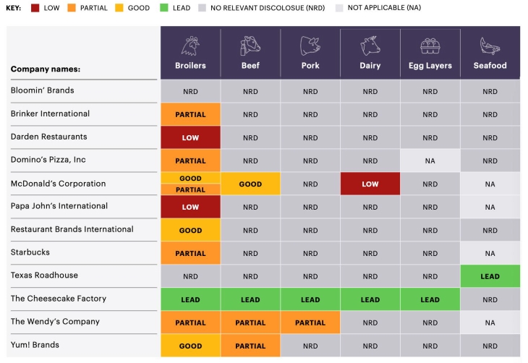
Task: Select the Broilers column header label
Action: (190, 66)
